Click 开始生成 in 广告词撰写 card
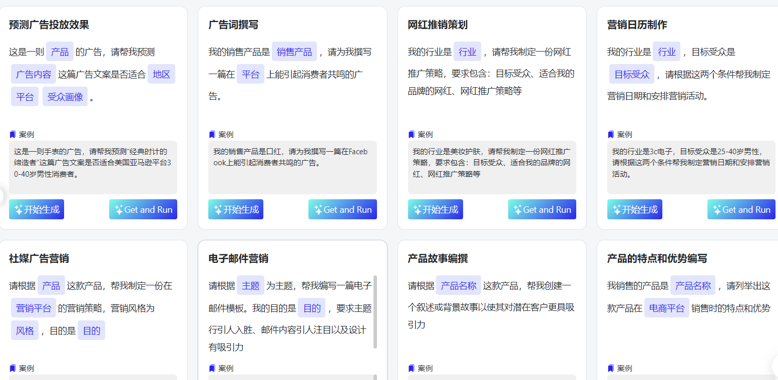This screenshot has height=380, width=778. click(x=236, y=209)
